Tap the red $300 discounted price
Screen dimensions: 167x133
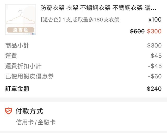tap(154, 32)
